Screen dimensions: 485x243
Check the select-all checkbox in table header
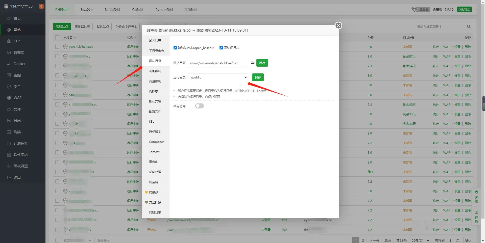click(57, 37)
